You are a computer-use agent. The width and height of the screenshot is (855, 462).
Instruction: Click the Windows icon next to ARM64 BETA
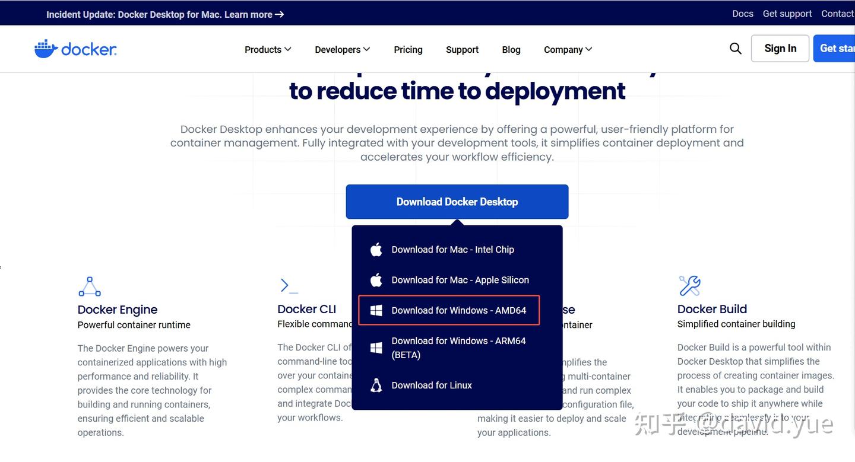[376, 348]
